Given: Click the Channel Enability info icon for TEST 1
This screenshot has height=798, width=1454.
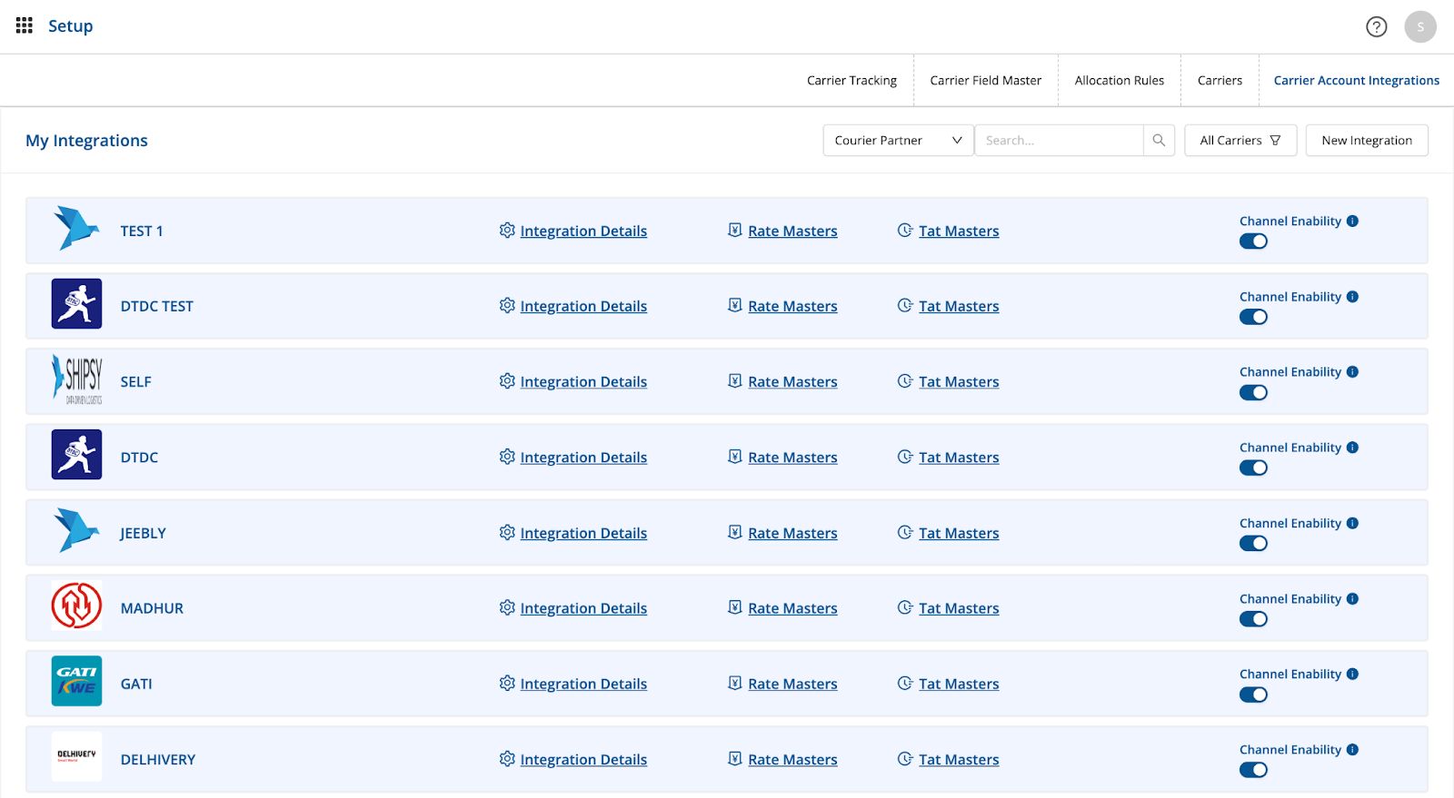Looking at the screenshot, I should 1352,222.
